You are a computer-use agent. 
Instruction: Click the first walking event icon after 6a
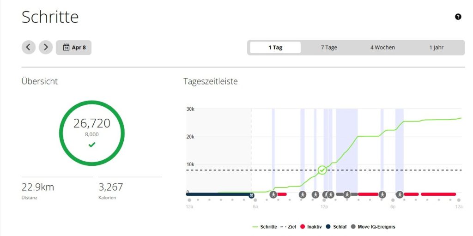click(273, 194)
